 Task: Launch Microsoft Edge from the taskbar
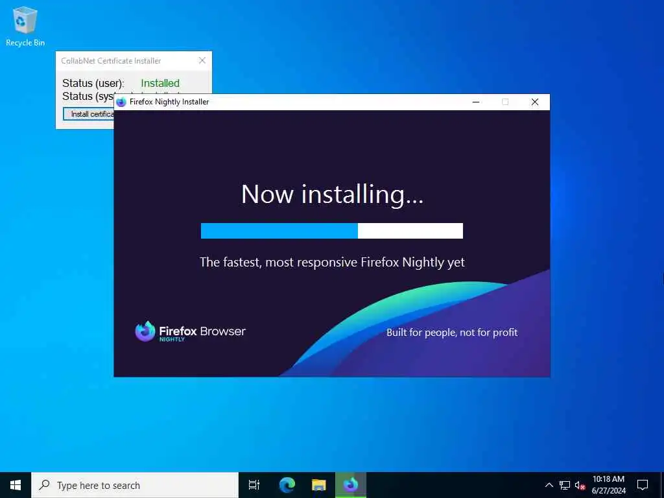click(287, 485)
